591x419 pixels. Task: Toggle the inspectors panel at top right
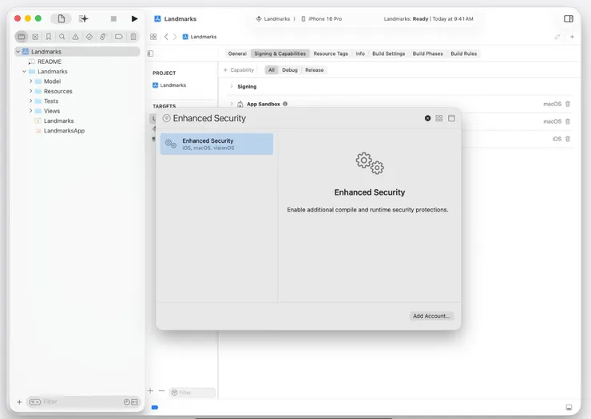click(569, 19)
